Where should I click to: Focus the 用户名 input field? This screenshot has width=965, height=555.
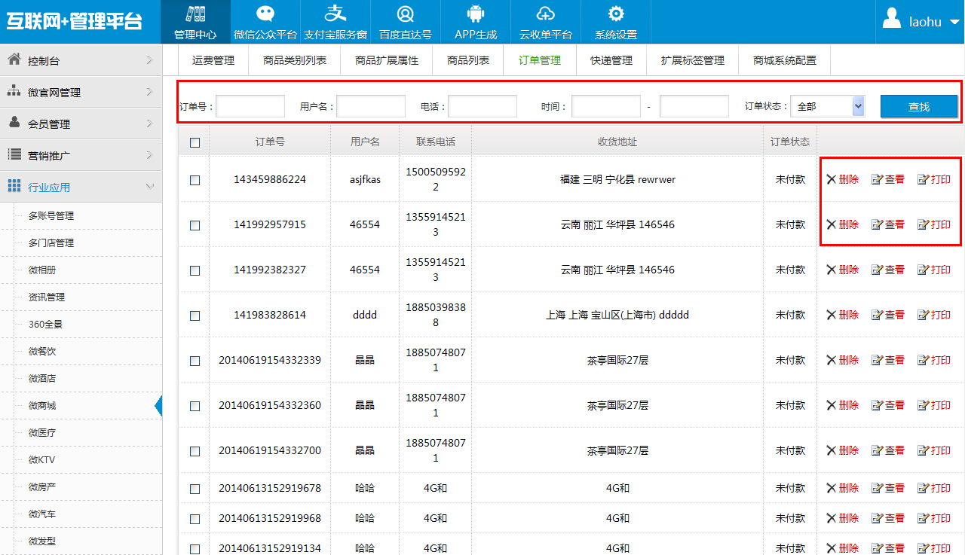pyautogui.click(x=371, y=106)
